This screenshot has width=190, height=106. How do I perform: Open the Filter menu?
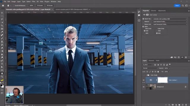pos(34,1)
